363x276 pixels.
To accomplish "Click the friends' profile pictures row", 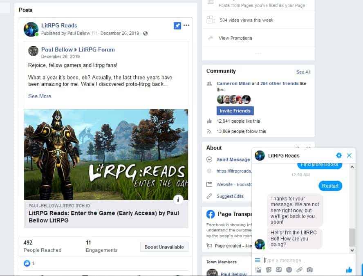I will [x=233, y=99].
